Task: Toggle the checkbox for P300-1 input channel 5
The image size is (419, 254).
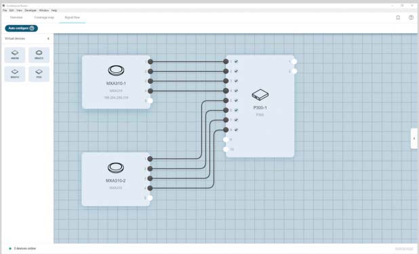Action: click(x=236, y=101)
